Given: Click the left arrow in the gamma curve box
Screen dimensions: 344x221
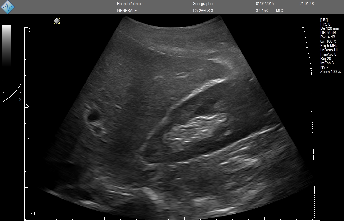Looking at the screenshot, I should pos(4,92).
